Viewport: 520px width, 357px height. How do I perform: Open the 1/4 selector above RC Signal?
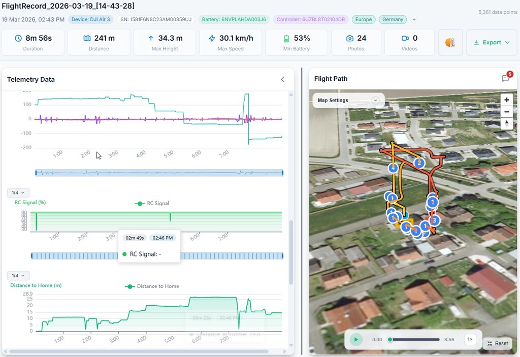point(18,193)
